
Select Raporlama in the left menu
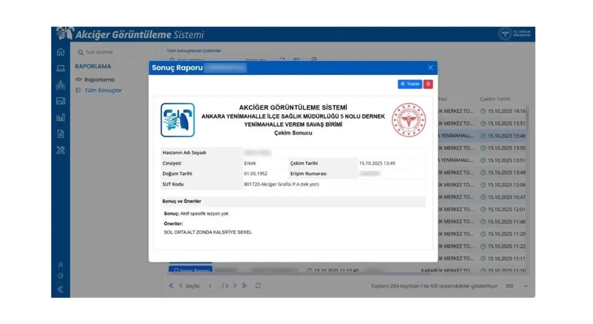point(99,79)
